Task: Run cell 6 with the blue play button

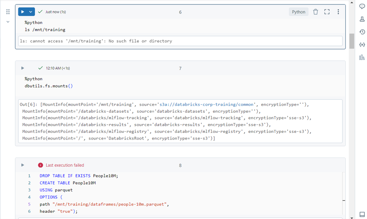Action: pyautogui.click(x=23, y=12)
